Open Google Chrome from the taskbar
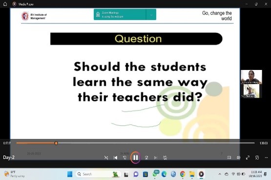The image size is (271, 180). point(183,174)
